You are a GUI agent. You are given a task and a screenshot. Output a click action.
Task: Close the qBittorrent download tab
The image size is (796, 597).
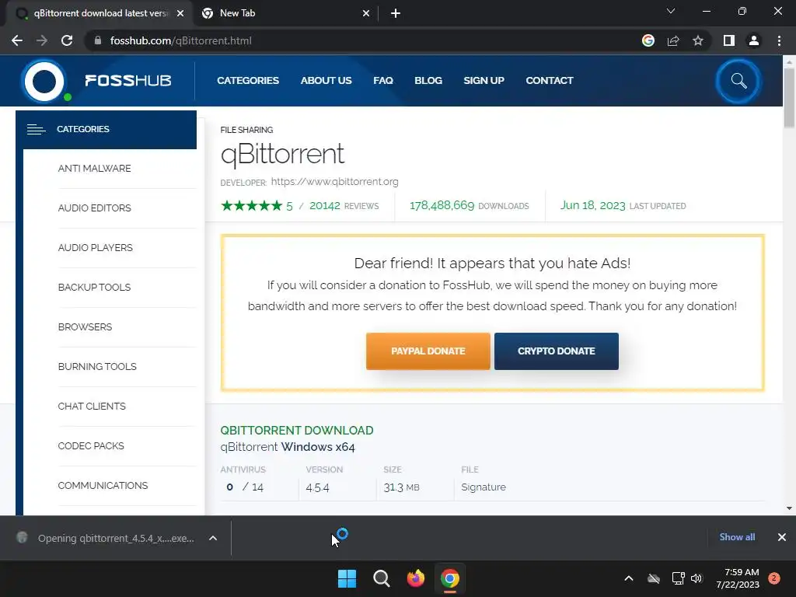pos(180,14)
